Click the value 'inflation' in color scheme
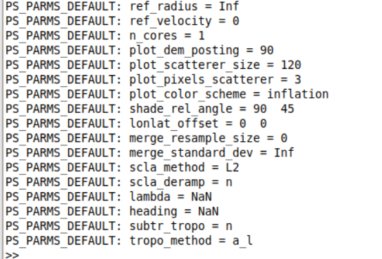The height and width of the screenshot is (259, 382). [x=298, y=94]
